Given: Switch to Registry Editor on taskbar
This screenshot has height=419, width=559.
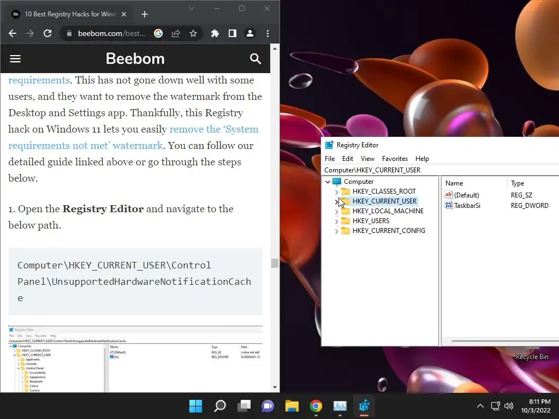Looking at the screenshot, I should pos(364,406).
